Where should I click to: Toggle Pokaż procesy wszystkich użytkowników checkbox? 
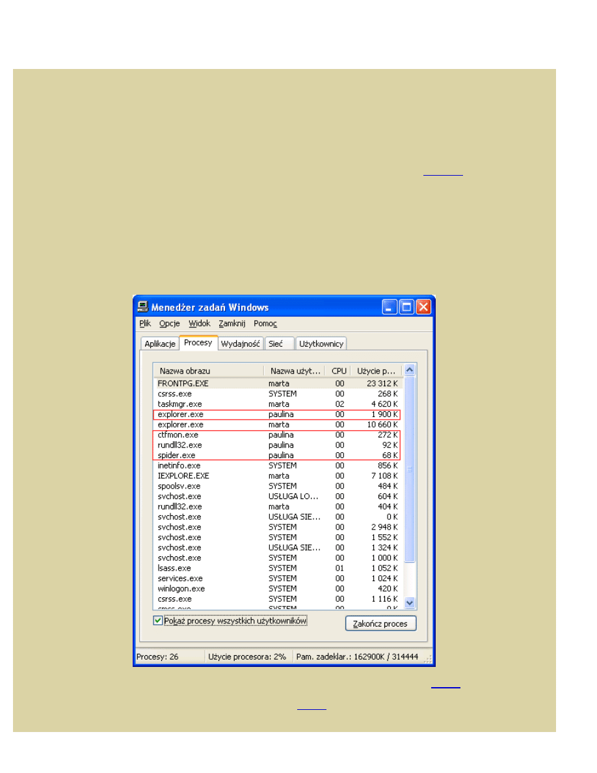tap(157, 621)
